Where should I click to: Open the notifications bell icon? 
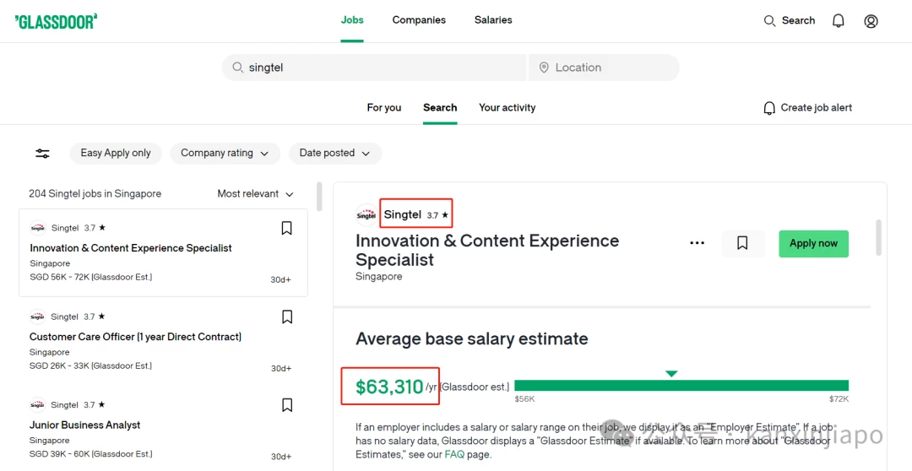pyautogui.click(x=839, y=21)
